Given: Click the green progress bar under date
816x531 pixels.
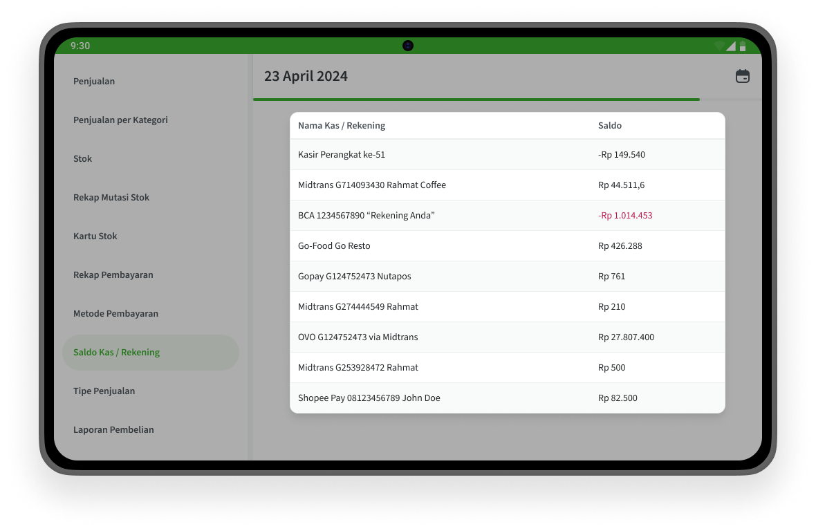Looking at the screenshot, I should 476,100.
